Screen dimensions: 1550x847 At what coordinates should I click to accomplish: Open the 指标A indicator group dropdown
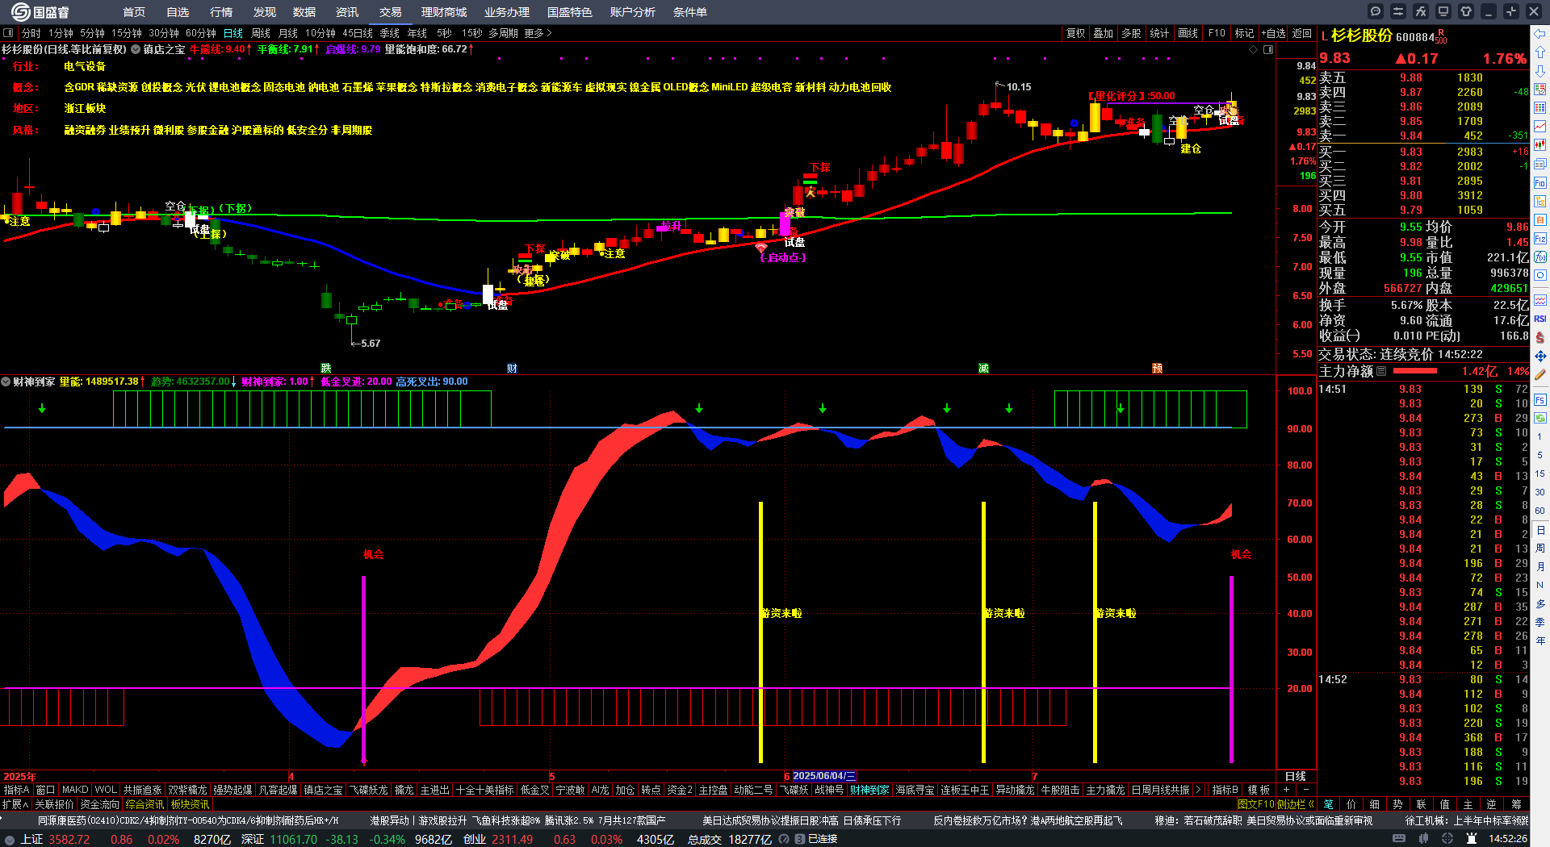16,790
